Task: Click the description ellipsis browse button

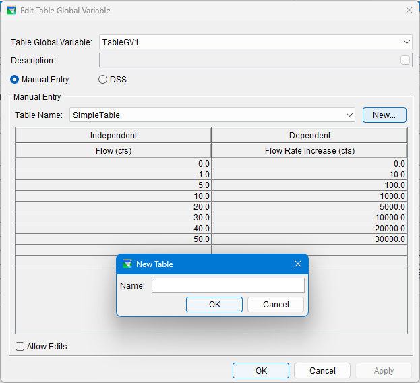Action: [405, 61]
